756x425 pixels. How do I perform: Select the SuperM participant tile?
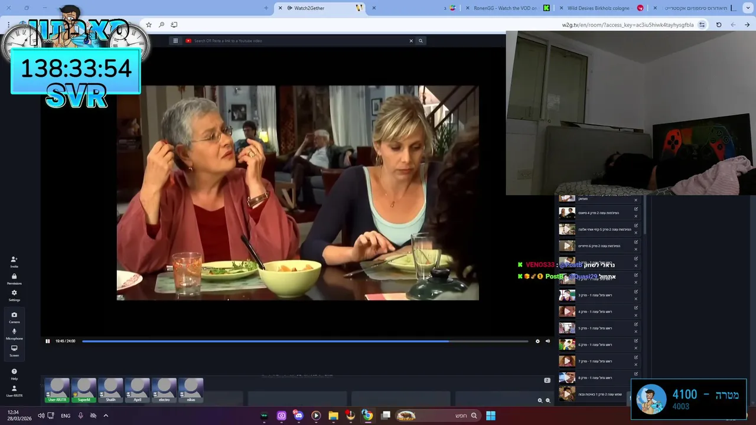pos(84,391)
